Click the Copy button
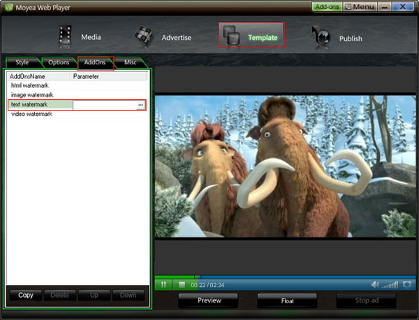Viewport: 419px width, 320px height. click(x=26, y=295)
